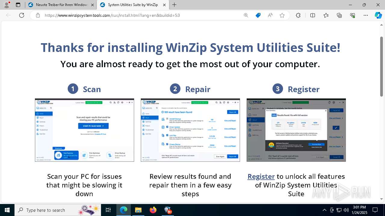Click the 'Thanks for installing' heading

click(x=190, y=48)
